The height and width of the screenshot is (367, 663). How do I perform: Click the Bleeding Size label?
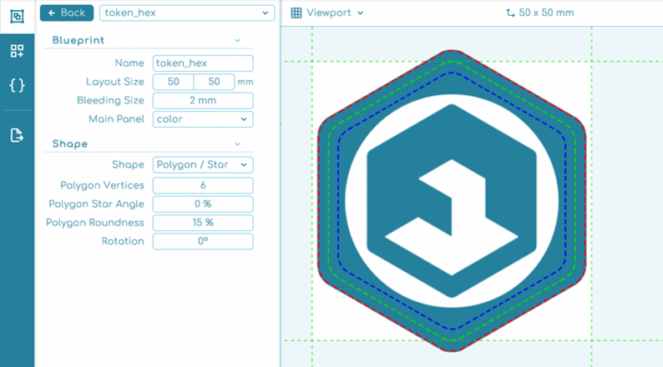pyautogui.click(x=110, y=101)
